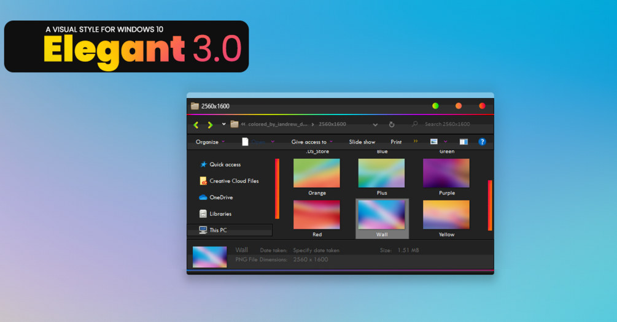
Task: Expand the view options dropdown
Action: [x=446, y=142]
